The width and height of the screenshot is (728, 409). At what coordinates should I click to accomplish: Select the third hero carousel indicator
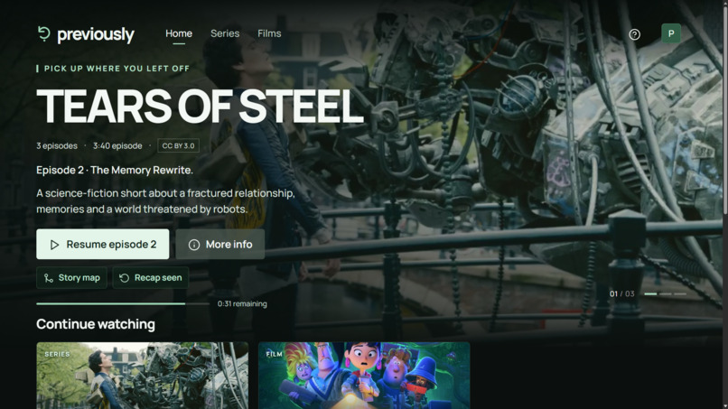680,293
